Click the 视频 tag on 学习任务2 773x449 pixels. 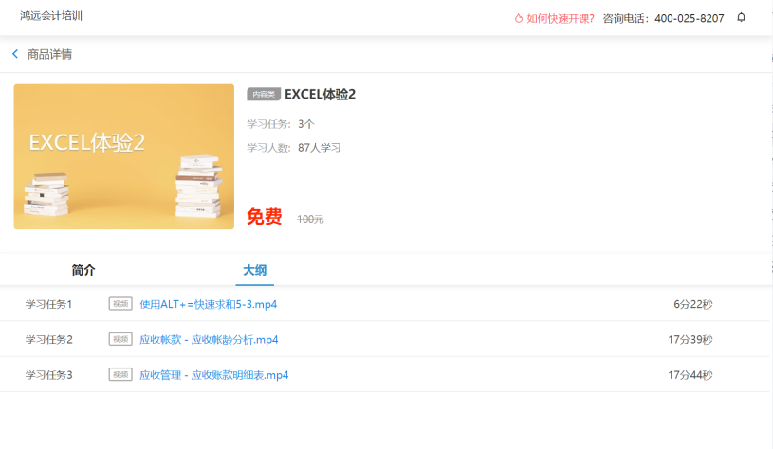click(x=120, y=339)
